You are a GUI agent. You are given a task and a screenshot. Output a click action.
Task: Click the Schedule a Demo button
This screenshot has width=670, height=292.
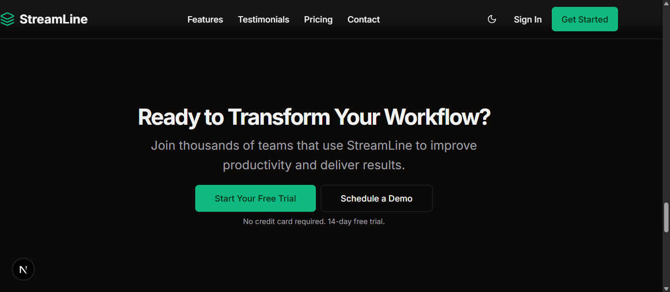[x=377, y=199]
